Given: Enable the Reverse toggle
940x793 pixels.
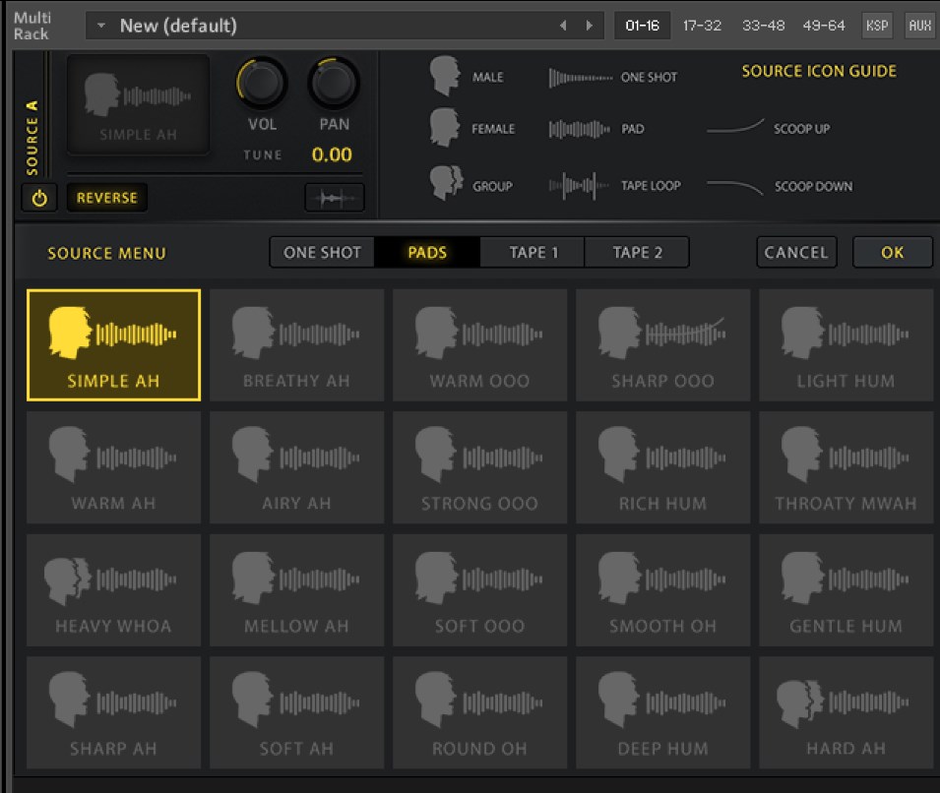Looking at the screenshot, I should coord(107,198).
